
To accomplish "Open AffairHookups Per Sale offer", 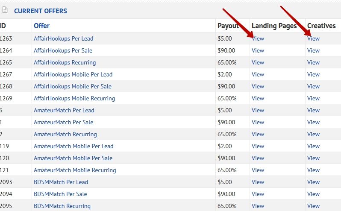I will coord(63,50).
